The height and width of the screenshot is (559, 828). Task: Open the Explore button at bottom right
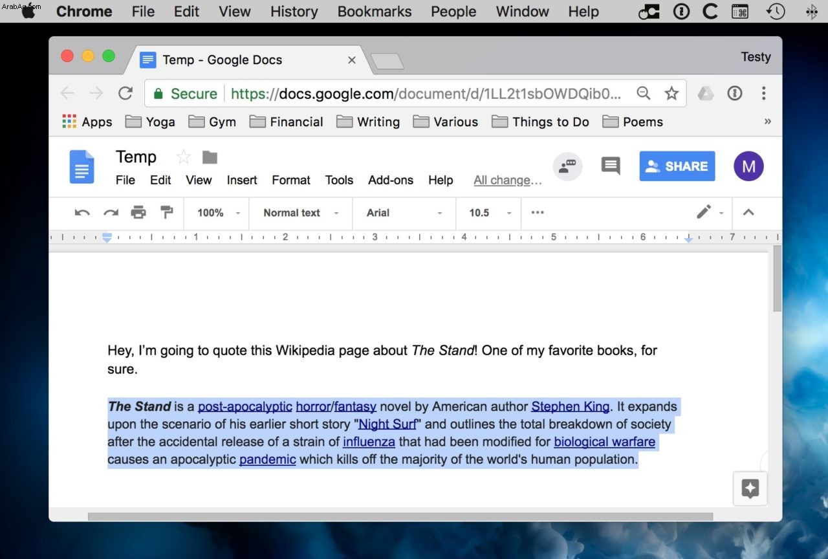pyautogui.click(x=750, y=488)
